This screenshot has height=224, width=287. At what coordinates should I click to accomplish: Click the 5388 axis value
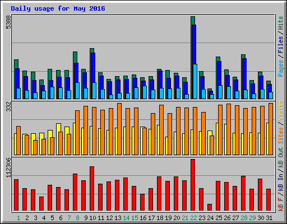[8, 22]
